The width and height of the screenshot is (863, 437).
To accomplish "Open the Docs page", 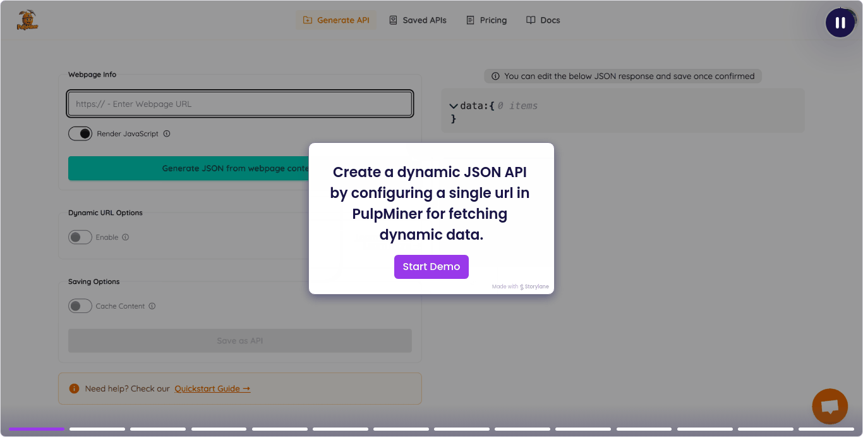I will 543,20.
